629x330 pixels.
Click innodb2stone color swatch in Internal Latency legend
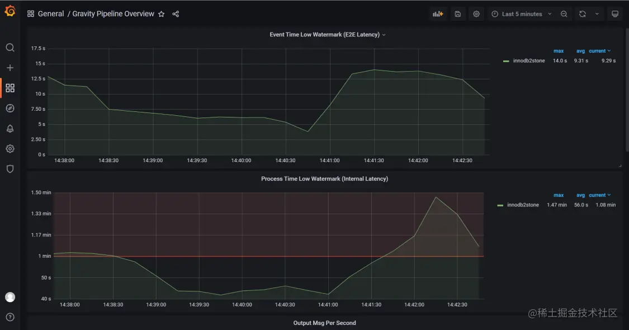[x=500, y=205]
